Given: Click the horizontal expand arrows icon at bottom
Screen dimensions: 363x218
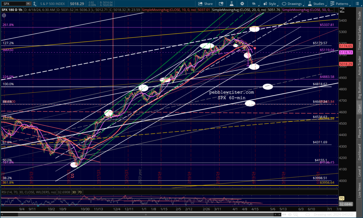Looking at the screenshot, I should pyautogui.click(x=284, y=214).
